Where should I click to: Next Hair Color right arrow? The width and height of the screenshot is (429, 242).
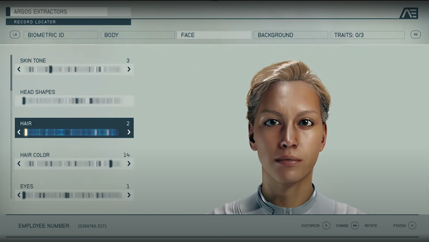click(129, 164)
